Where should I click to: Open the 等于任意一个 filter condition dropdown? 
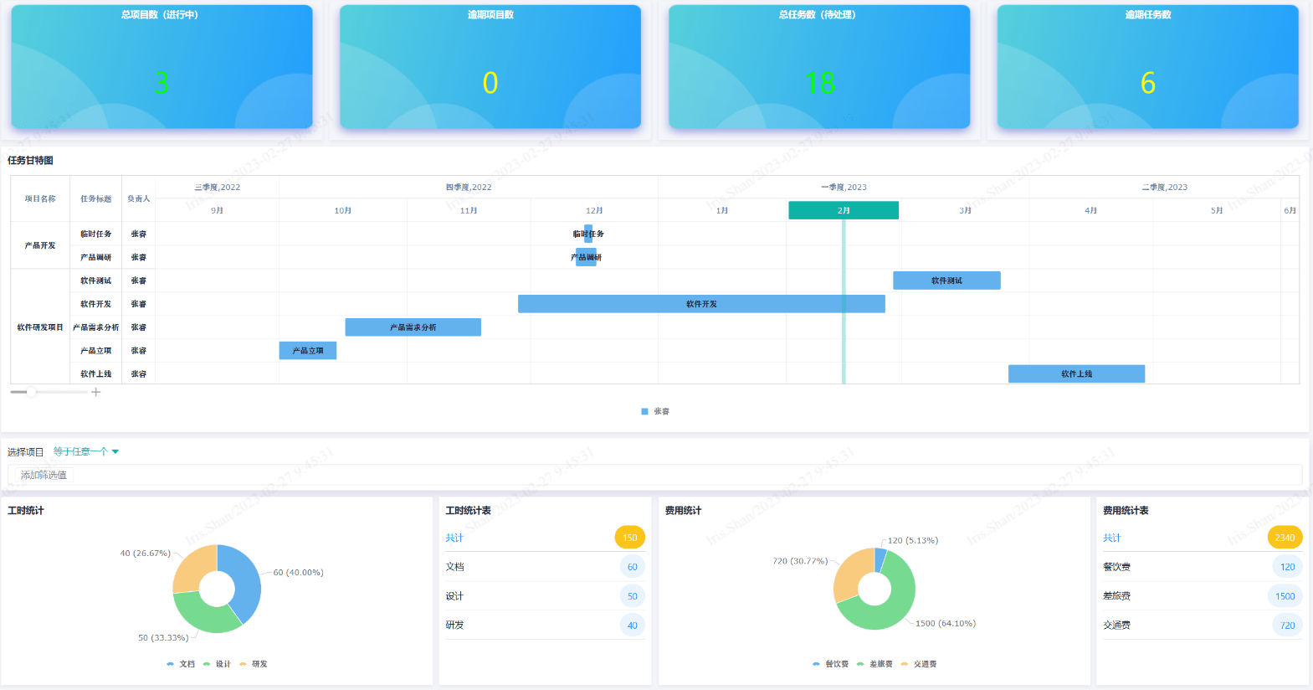tap(86, 451)
